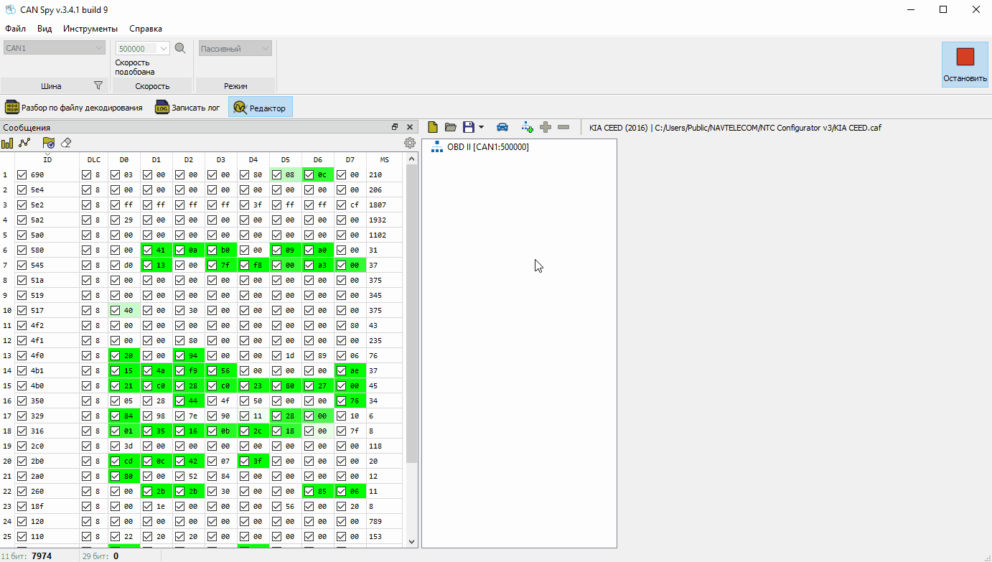
Task: Click the open folder icon in editor
Action: tap(450, 127)
